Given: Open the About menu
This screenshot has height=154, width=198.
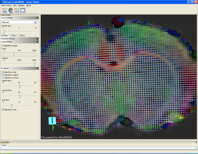Looking at the screenshot, I should pyautogui.click(x=29, y=5).
